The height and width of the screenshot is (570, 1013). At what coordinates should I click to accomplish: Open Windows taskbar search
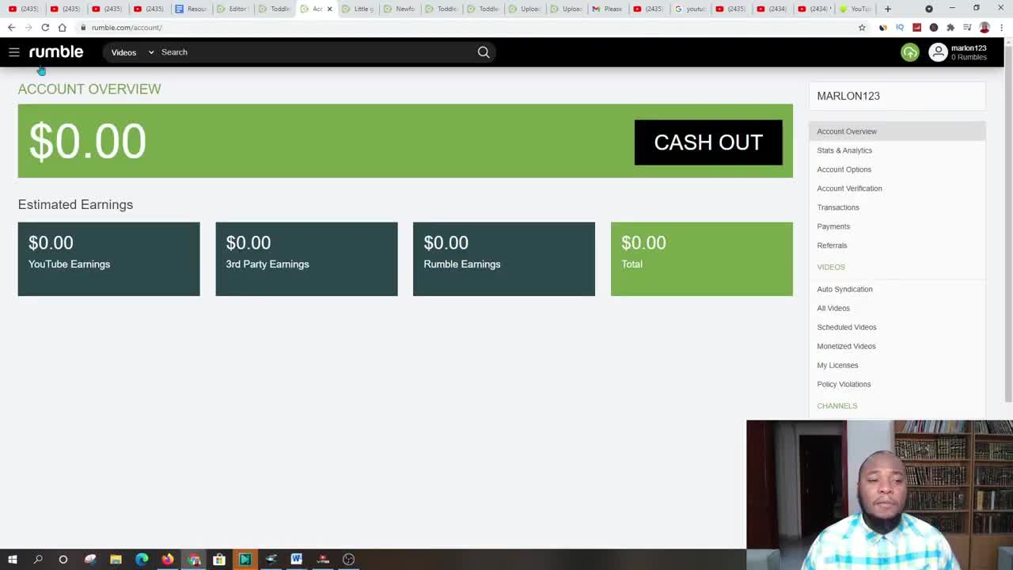coord(38,560)
